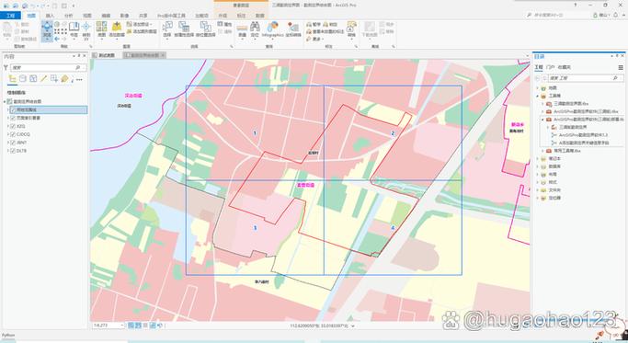Collapse the Toolboxes (工具箱) node in Catalog

538,96
